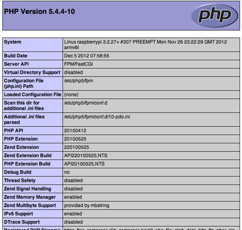Click the Zend Memory Manager enabled value
This screenshot has height=230, width=242.
click(73, 197)
